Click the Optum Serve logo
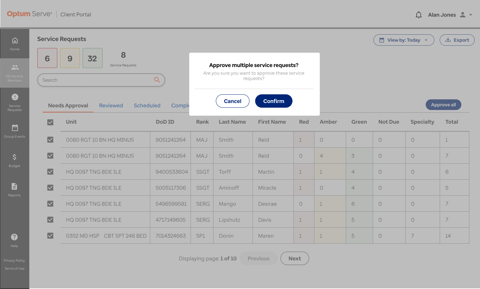480x289 pixels. click(29, 14)
